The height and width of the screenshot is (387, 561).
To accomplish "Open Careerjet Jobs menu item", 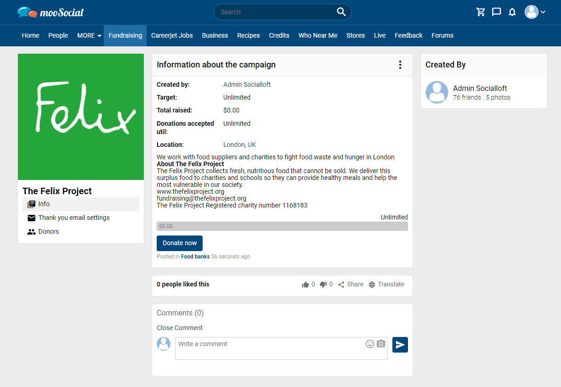I will (172, 35).
